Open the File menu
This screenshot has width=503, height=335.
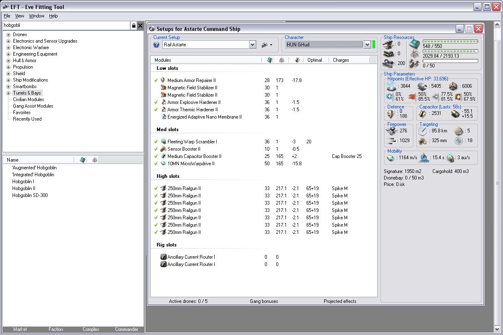click(x=7, y=16)
